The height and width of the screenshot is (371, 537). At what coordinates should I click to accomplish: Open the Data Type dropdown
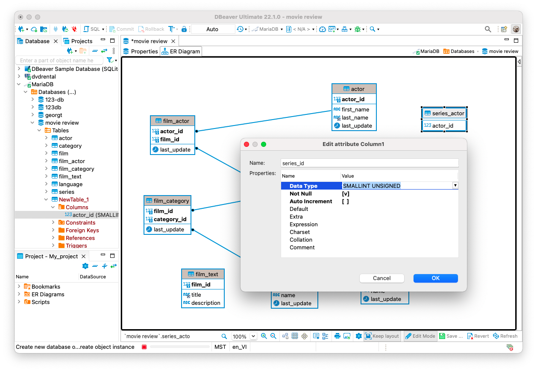[455, 185]
